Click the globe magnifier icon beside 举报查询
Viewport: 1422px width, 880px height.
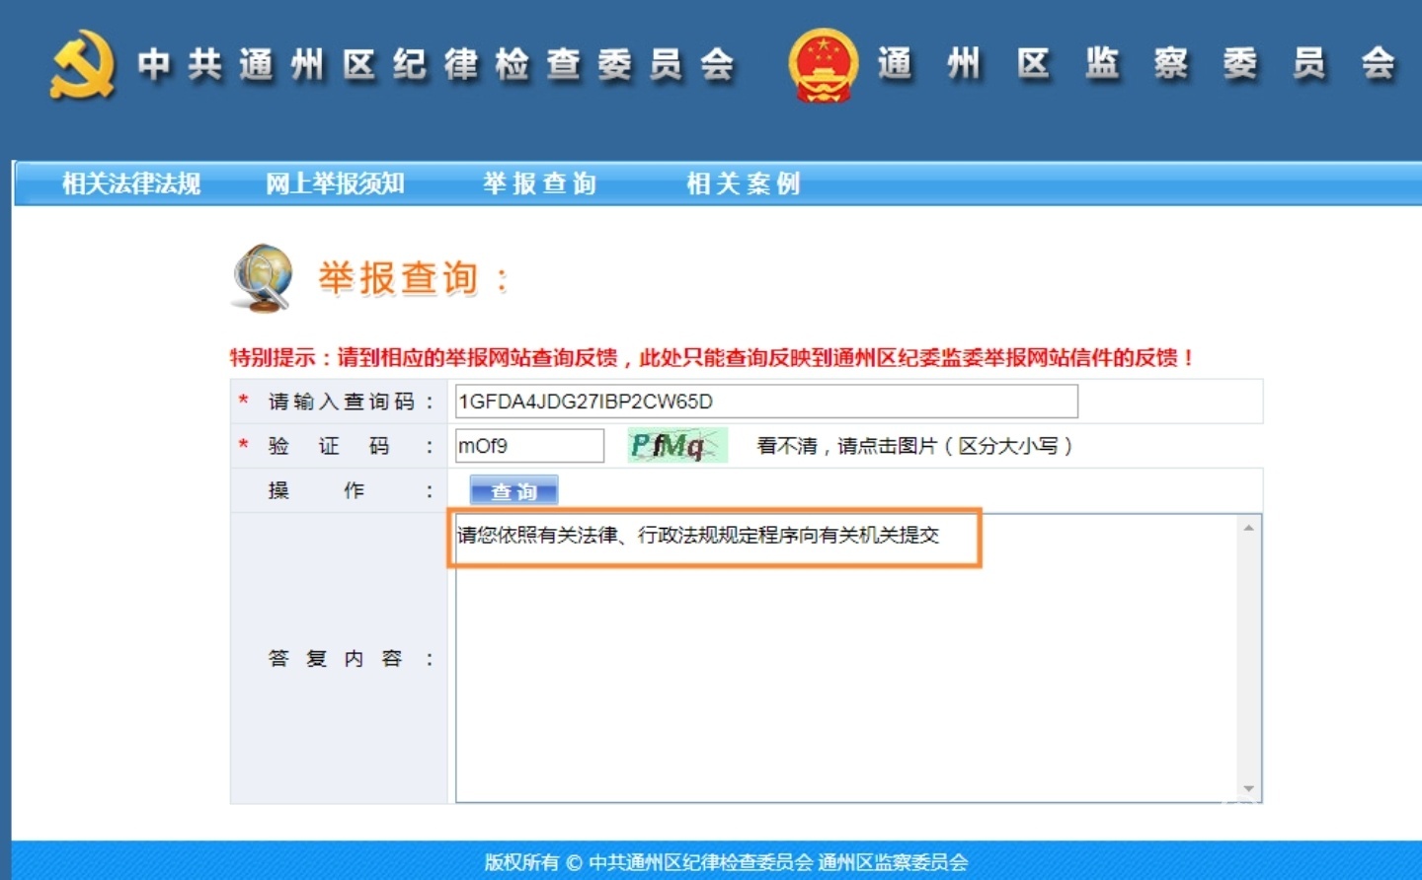coord(263,277)
